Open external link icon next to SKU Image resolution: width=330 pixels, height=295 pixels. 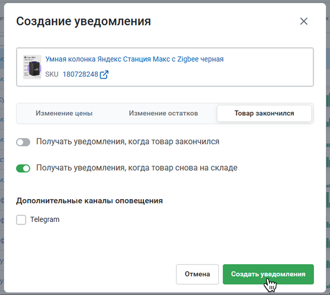[x=104, y=75]
